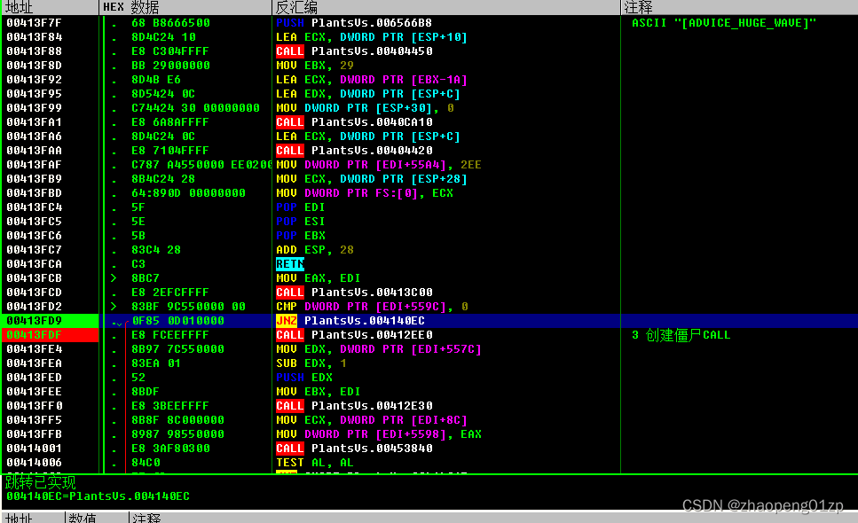Click POP EDI instruction
Screen dimensions: 858x523
(x=301, y=207)
